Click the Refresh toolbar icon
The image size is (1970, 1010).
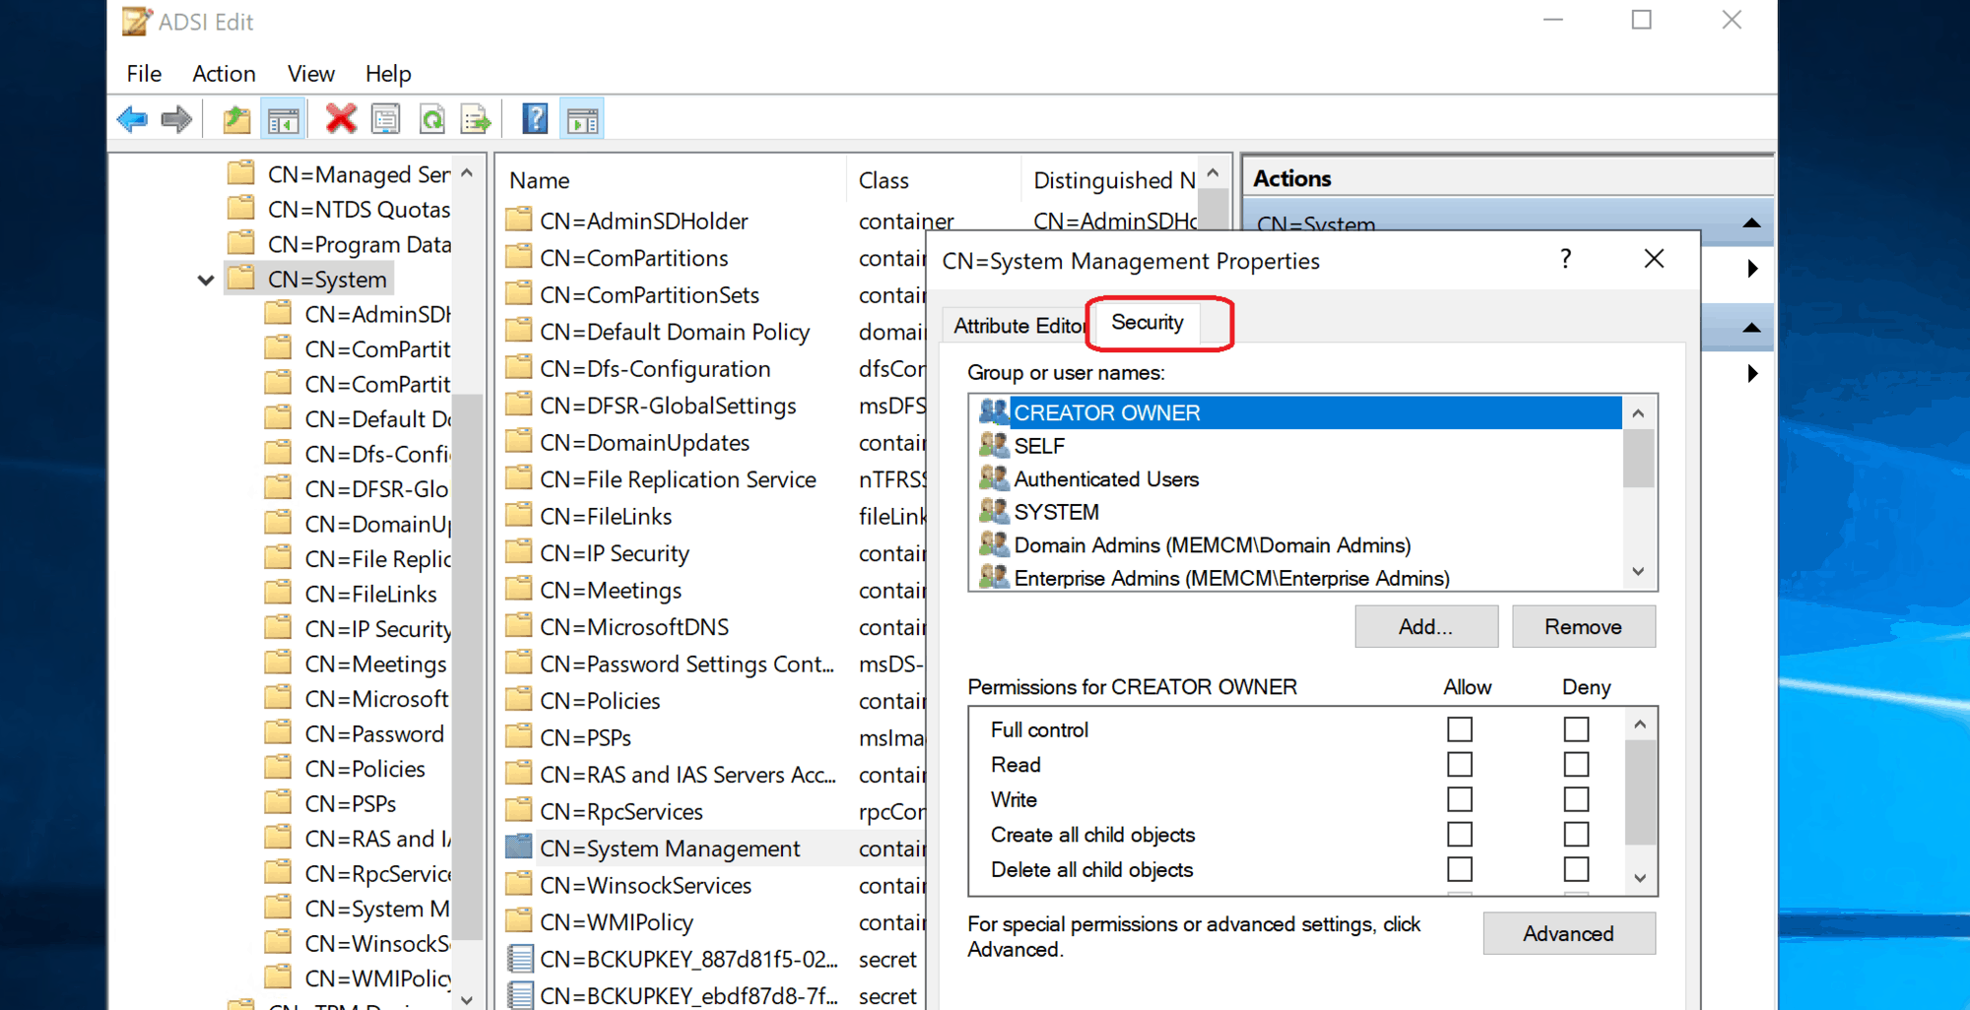432,118
